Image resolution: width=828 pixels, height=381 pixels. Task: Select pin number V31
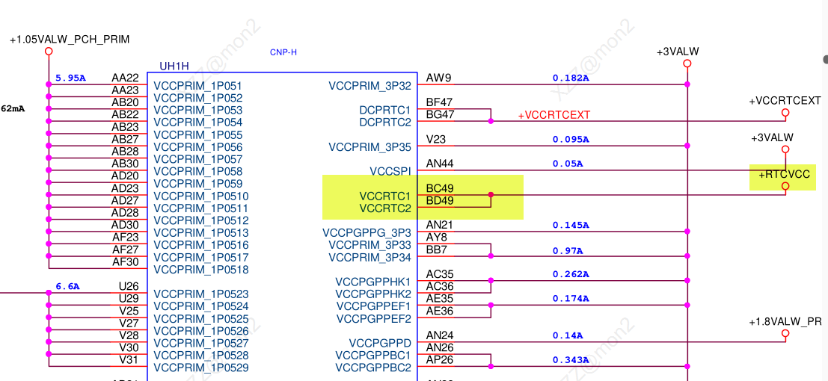tap(129, 360)
